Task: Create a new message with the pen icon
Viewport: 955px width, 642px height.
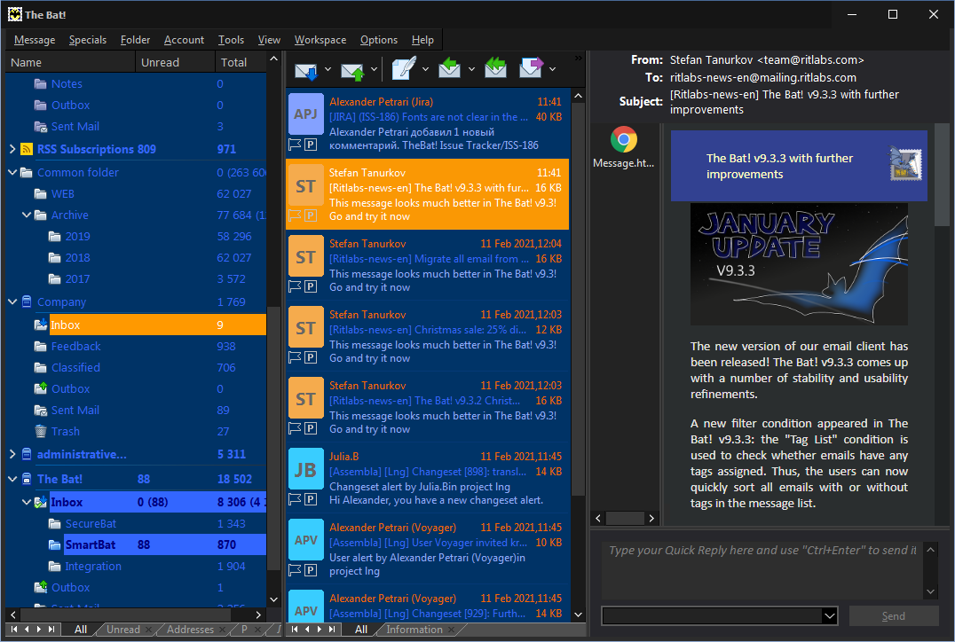Action: click(403, 69)
